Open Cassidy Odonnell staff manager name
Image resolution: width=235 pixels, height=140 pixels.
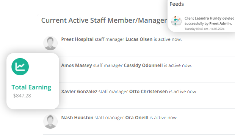(x=143, y=65)
